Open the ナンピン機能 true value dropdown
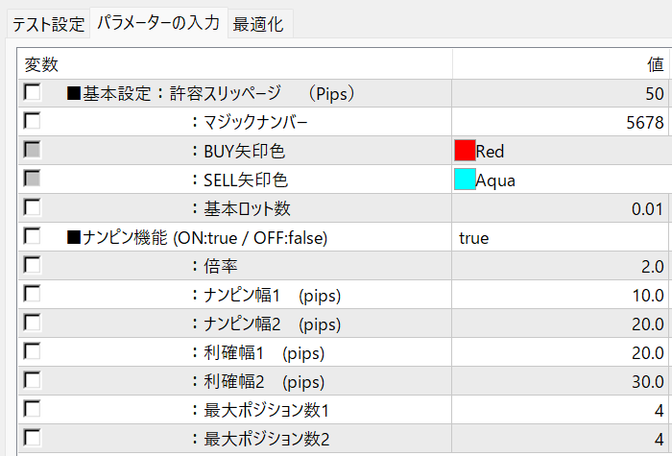Image resolution: width=672 pixels, height=456 pixels. [562, 237]
